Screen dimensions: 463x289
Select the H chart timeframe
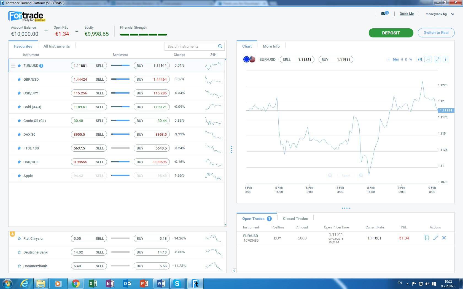click(402, 59)
